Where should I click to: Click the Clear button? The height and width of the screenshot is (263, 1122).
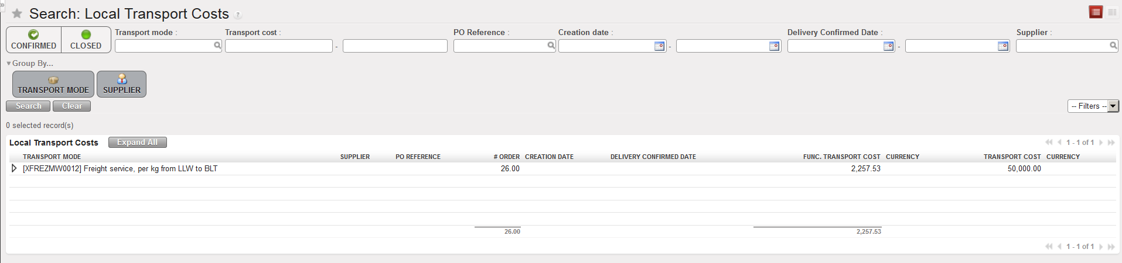coord(71,106)
